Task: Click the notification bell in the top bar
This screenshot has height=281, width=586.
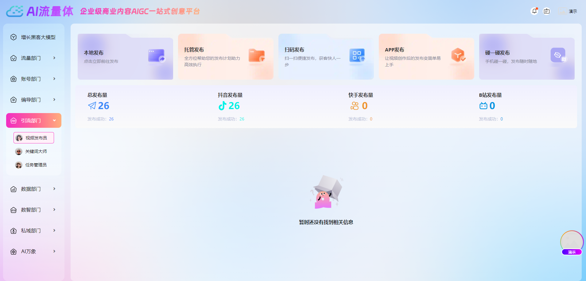Action: [x=534, y=11]
